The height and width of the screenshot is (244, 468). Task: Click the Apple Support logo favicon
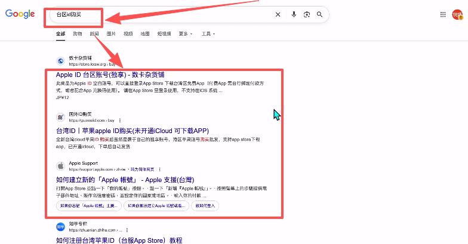click(x=61, y=166)
